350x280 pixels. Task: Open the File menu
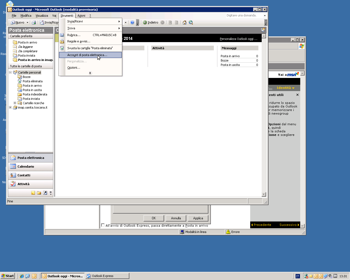[14, 16]
